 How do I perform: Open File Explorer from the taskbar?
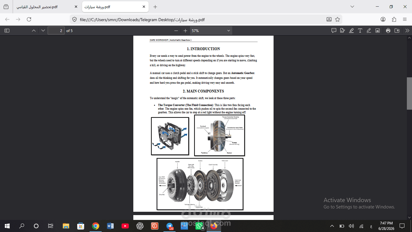(x=66, y=226)
